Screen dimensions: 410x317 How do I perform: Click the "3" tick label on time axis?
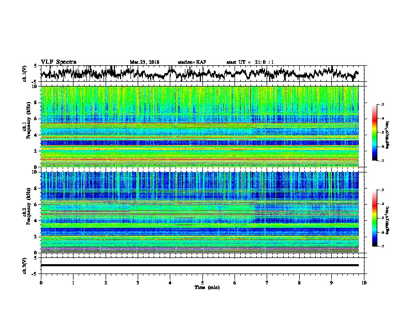tap(138, 283)
